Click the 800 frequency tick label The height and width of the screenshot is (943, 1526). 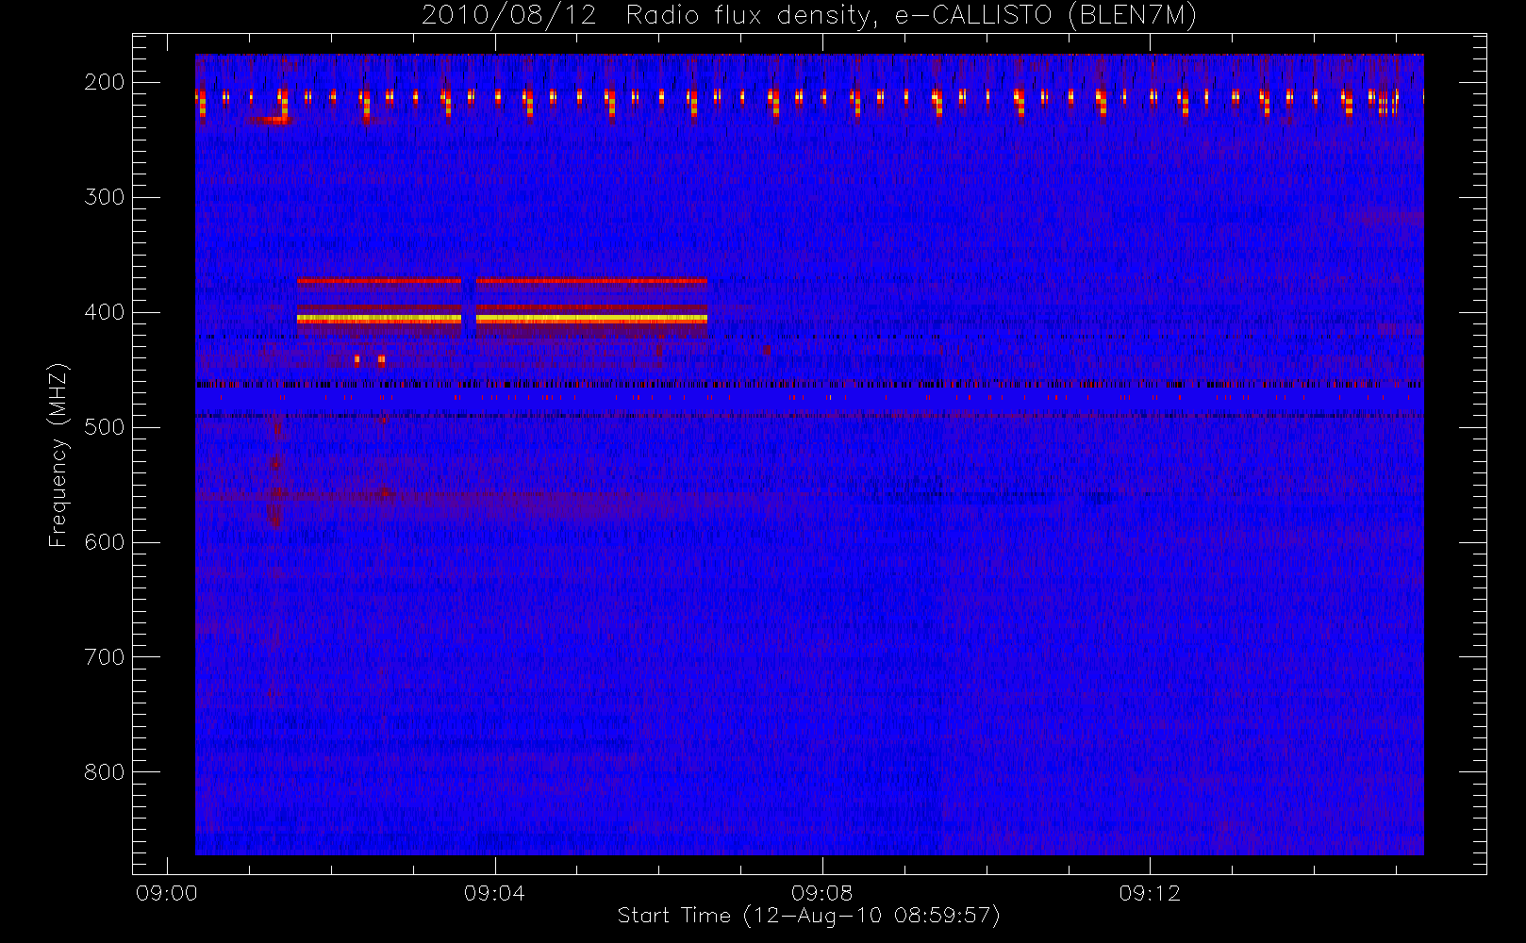105,772
